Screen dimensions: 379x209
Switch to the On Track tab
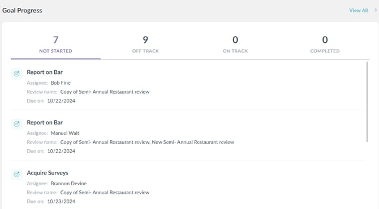(235, 45)
